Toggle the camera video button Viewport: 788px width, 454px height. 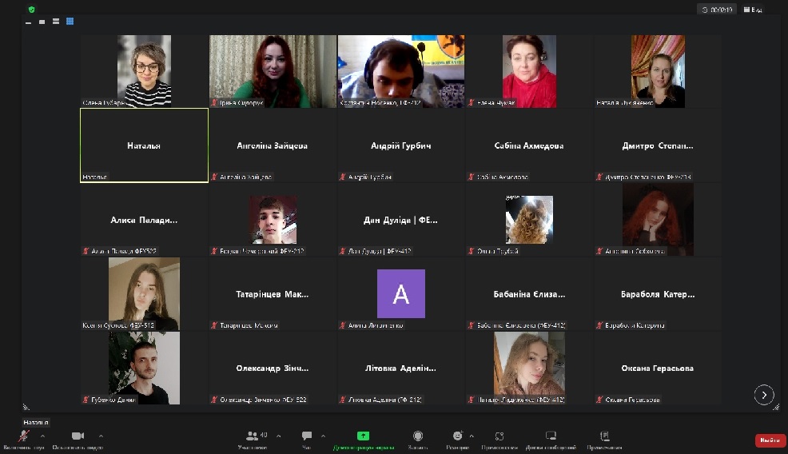pos(78,436)
